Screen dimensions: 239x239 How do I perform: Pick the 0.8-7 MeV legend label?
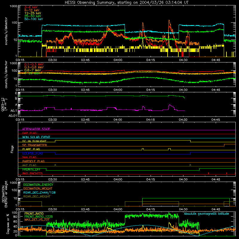[x=33, y=70]
